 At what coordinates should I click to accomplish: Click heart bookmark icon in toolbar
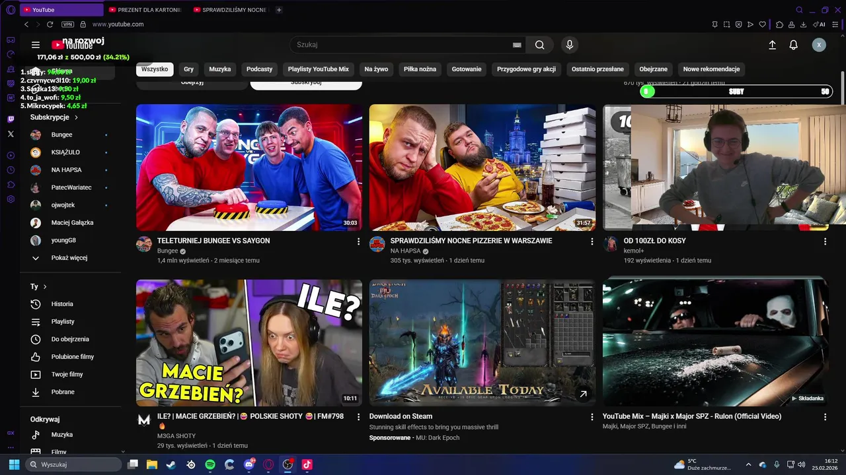pos(762,24)
